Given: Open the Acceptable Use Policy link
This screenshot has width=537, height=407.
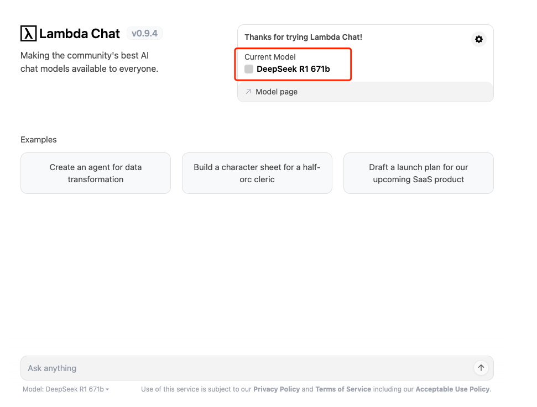Looking at the screenshot, I should pos(452,389).
